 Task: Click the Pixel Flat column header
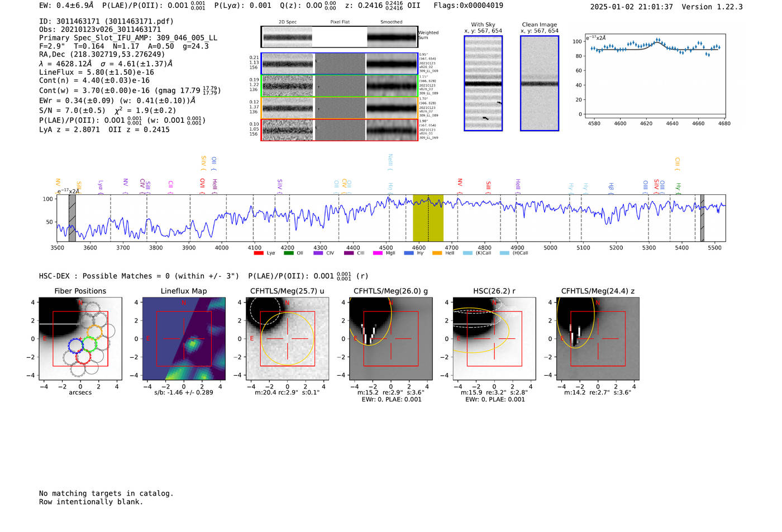click(x=340, y=22)
